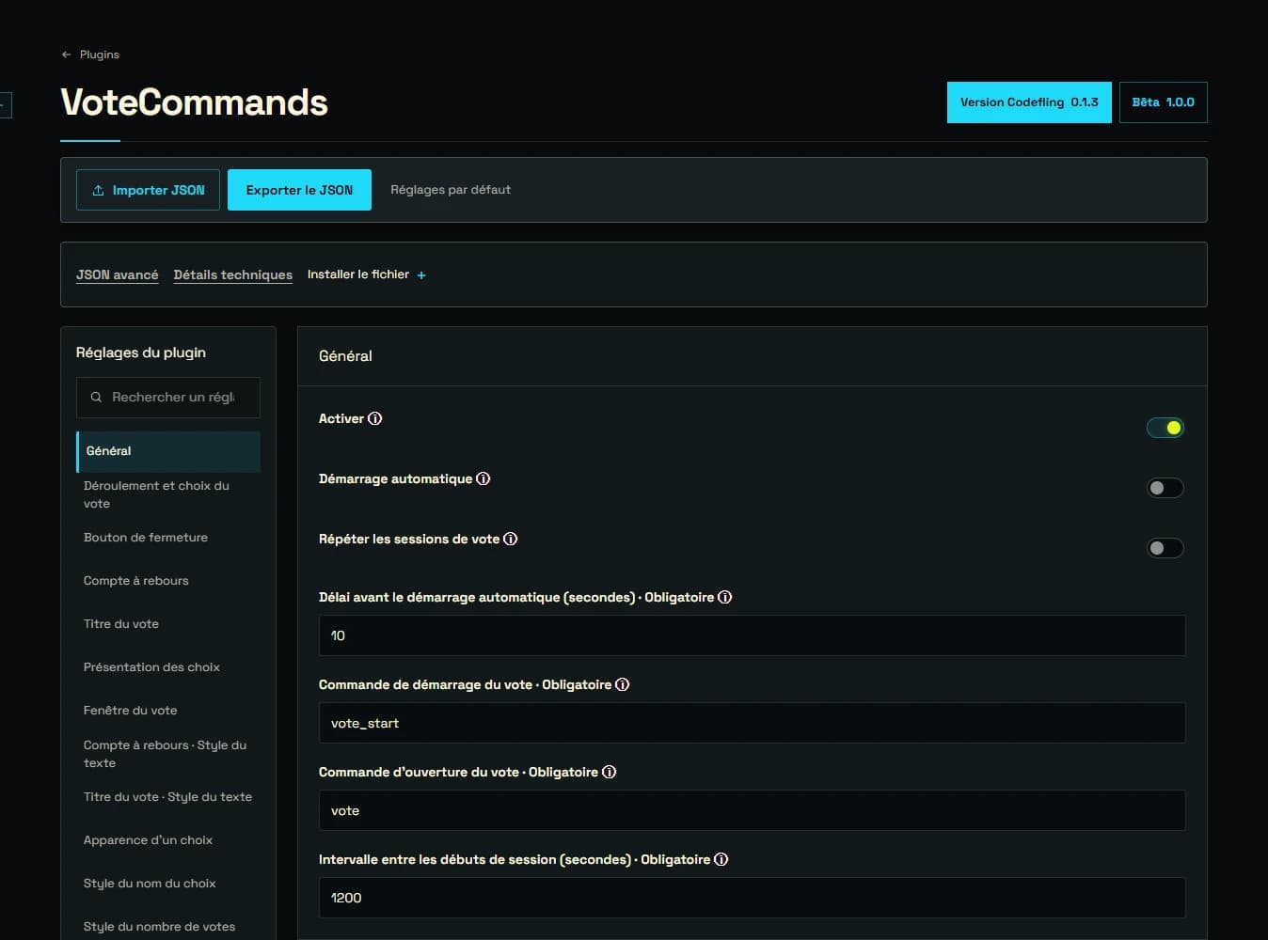The height and width of the screenshot is (940, 1268).
Task: Click the back arrow next to Plugins
Action: [66, 55]
